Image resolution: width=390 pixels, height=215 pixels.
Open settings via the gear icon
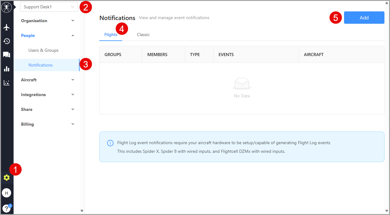[6, 178]
